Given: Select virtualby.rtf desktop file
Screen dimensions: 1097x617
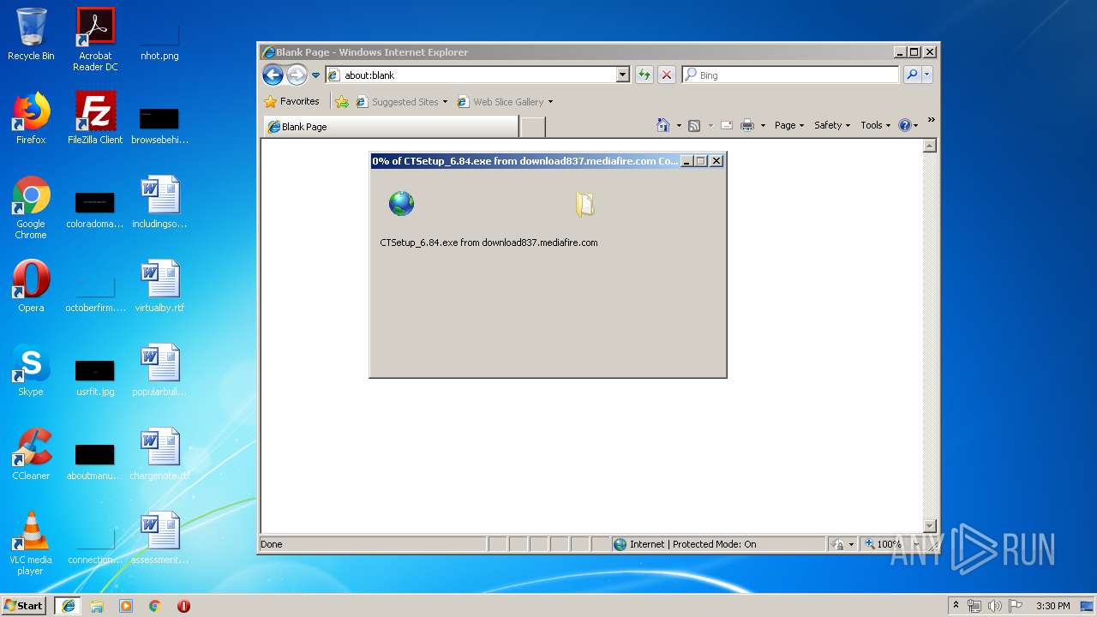Looking at the screenshot, I should pos(160,286).
